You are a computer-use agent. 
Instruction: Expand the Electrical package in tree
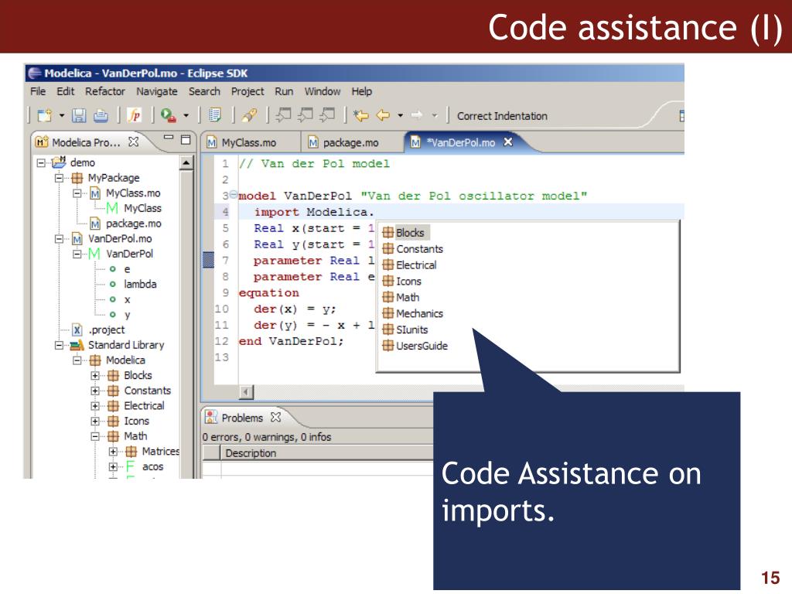tap(95, 405)
